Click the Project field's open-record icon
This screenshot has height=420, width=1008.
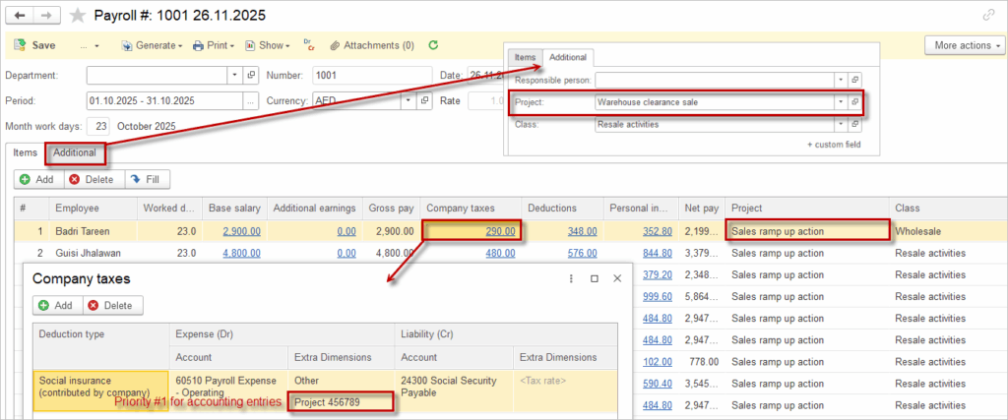(854, 101)
